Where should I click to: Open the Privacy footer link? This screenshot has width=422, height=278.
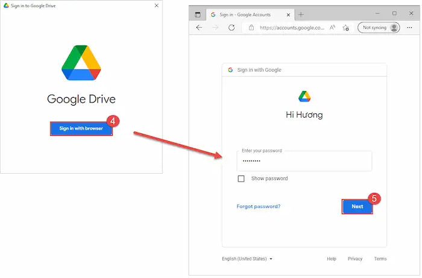coord(355,259)
